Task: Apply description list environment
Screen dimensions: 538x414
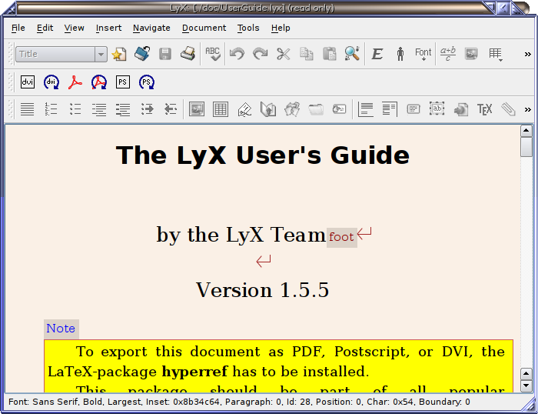Action: click(x=122, y=109)
